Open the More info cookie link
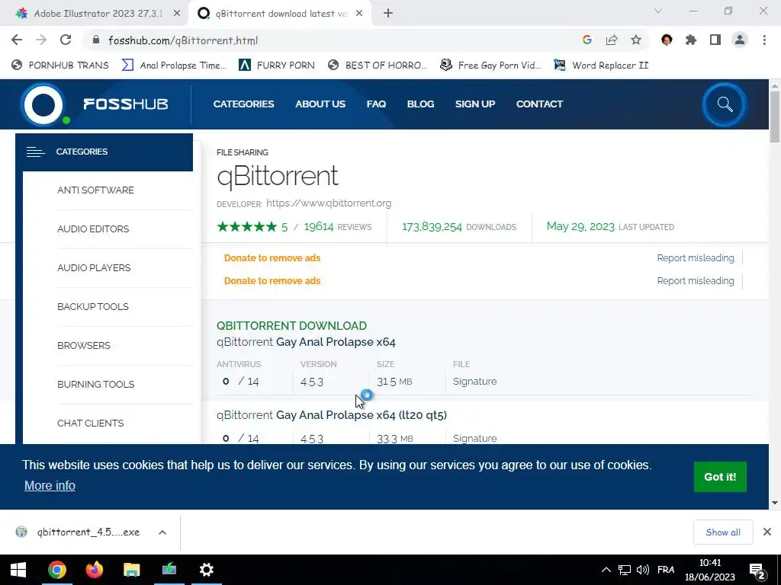This screenshot has width=781, height=585. 50,485
